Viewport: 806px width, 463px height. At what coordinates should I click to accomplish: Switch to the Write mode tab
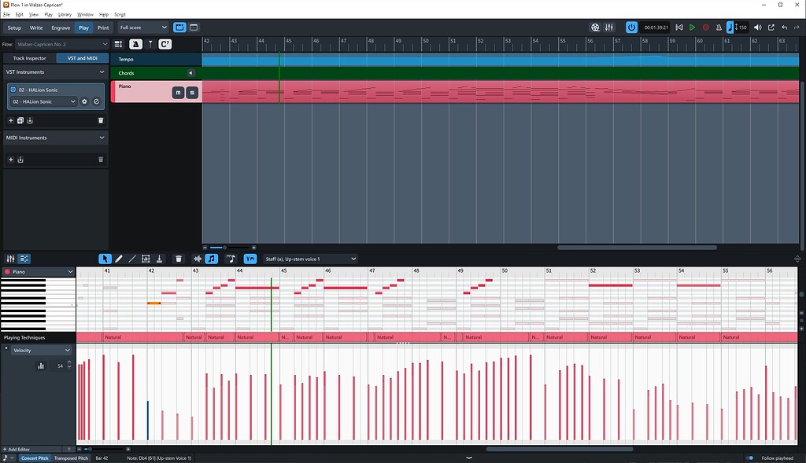pos(35,27)
